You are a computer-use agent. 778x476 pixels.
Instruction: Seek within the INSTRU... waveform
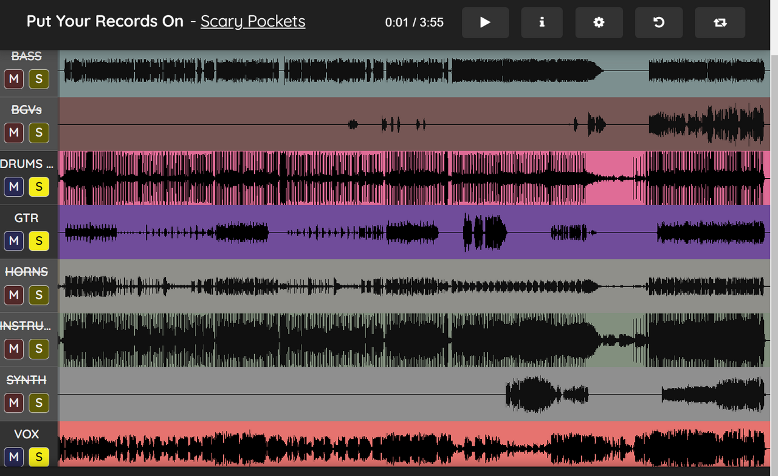click(414, 340)
